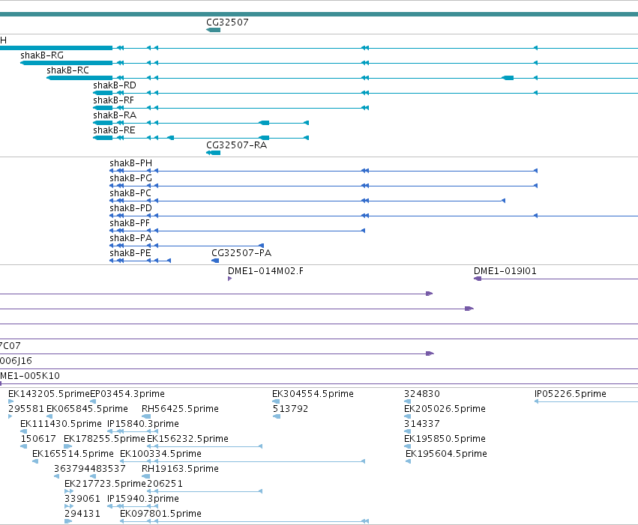Click the EK304554.5prime arrow glyph
This screenshot has width=638, height=525.
[276, 401]
